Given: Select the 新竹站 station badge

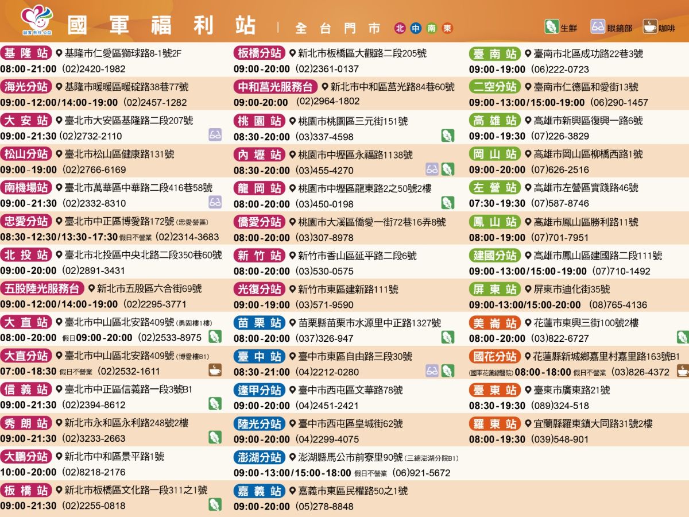Looking at the screenshot, I should tap(260, 255).
